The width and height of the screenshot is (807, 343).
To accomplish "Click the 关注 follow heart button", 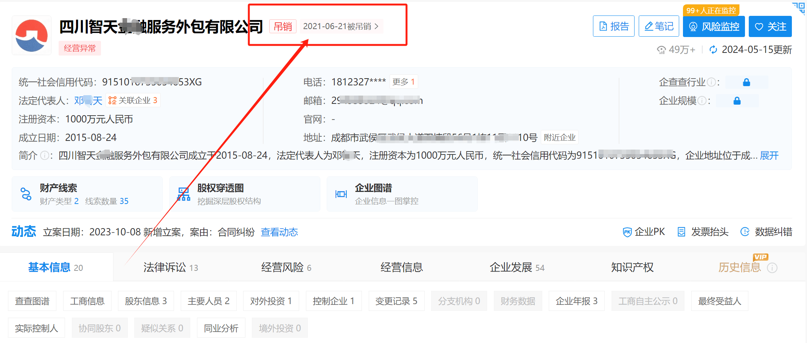I will (x=770, y=26).
